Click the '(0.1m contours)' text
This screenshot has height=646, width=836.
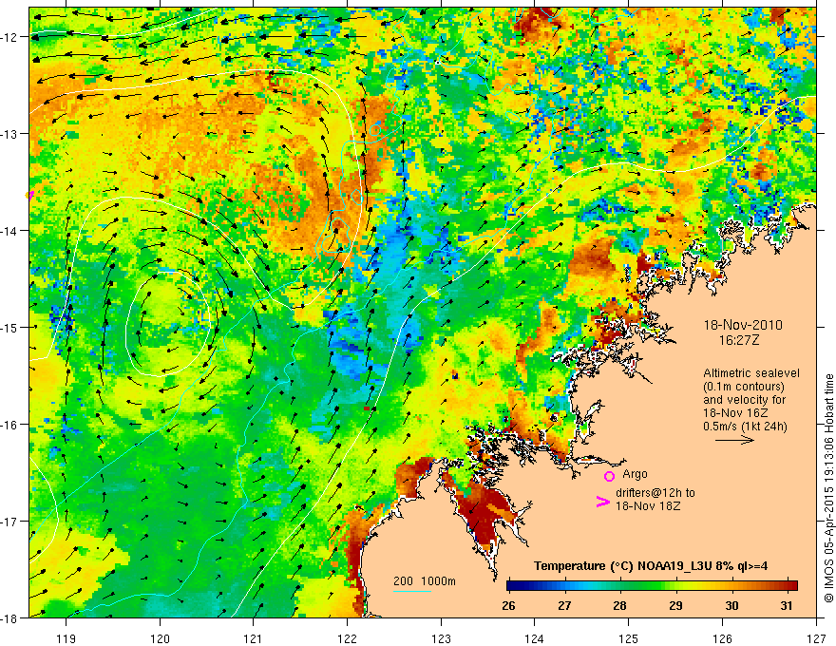pyautogui.click(x=744, y=387)
